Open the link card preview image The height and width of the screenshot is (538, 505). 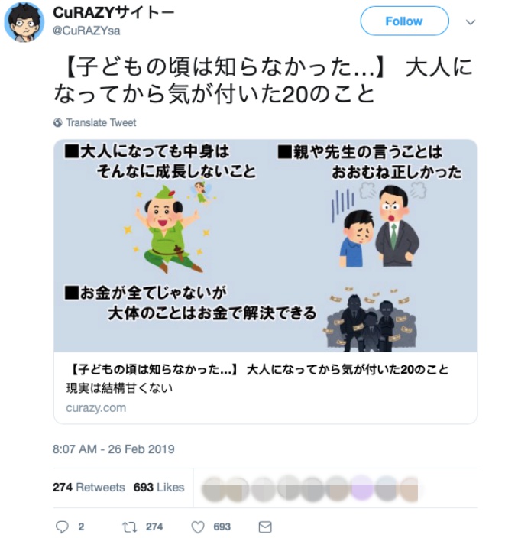tap(265, 245)
